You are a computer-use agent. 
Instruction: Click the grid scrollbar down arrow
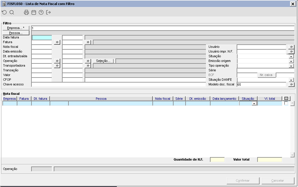click(292, 155)
